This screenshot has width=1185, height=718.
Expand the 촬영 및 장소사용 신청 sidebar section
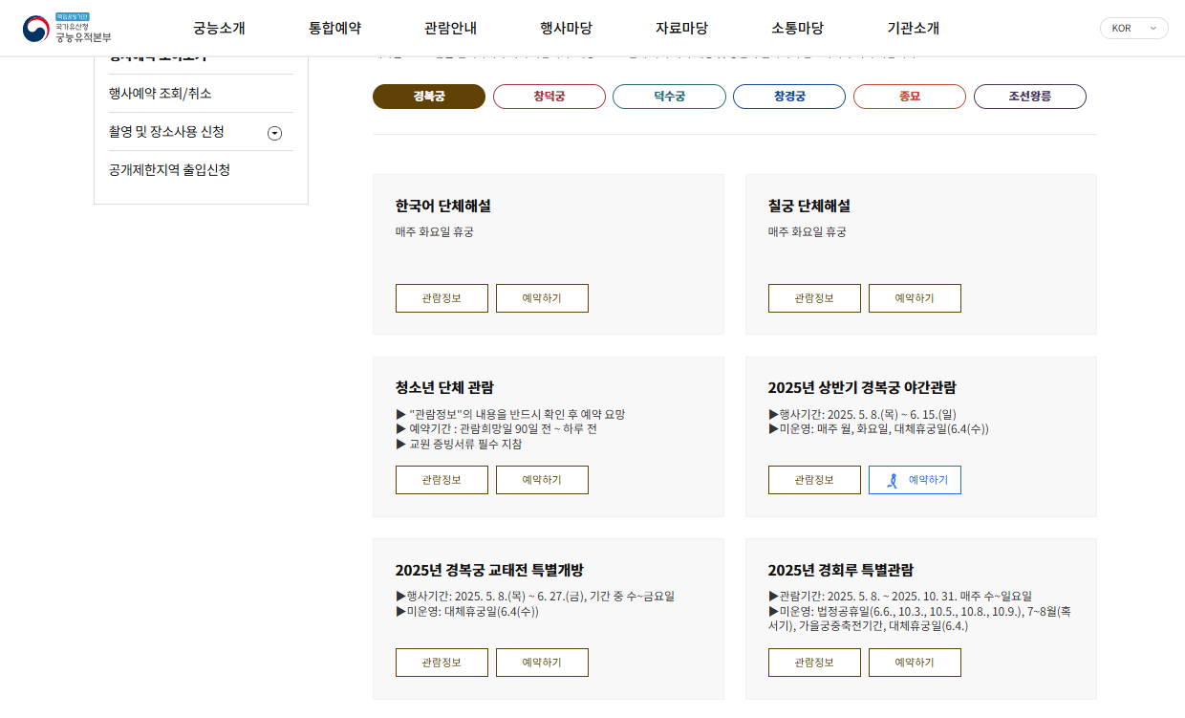275,133
